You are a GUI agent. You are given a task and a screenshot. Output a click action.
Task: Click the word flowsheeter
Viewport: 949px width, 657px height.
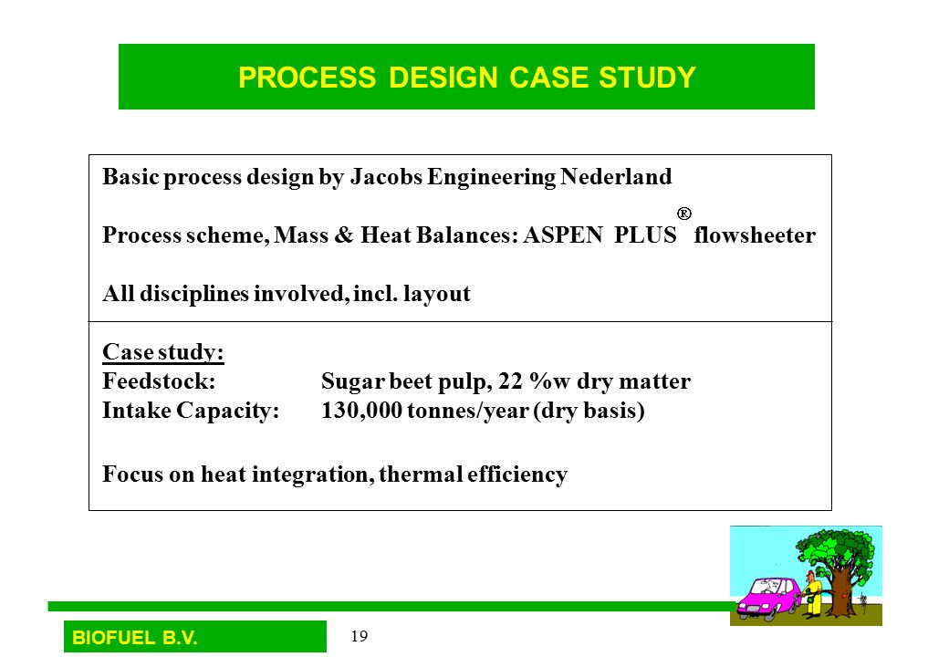pos(754,235)
